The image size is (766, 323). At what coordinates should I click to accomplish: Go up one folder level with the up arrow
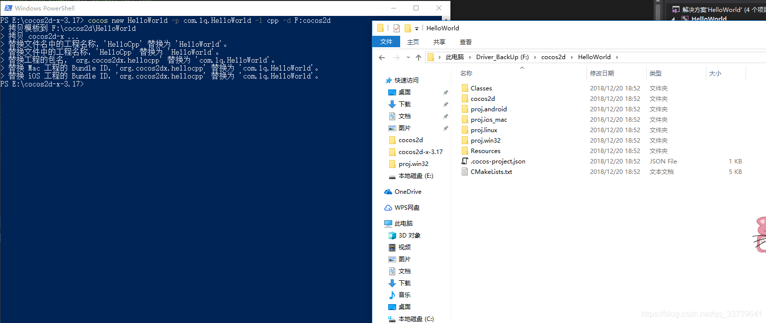(x=419, y=57)
